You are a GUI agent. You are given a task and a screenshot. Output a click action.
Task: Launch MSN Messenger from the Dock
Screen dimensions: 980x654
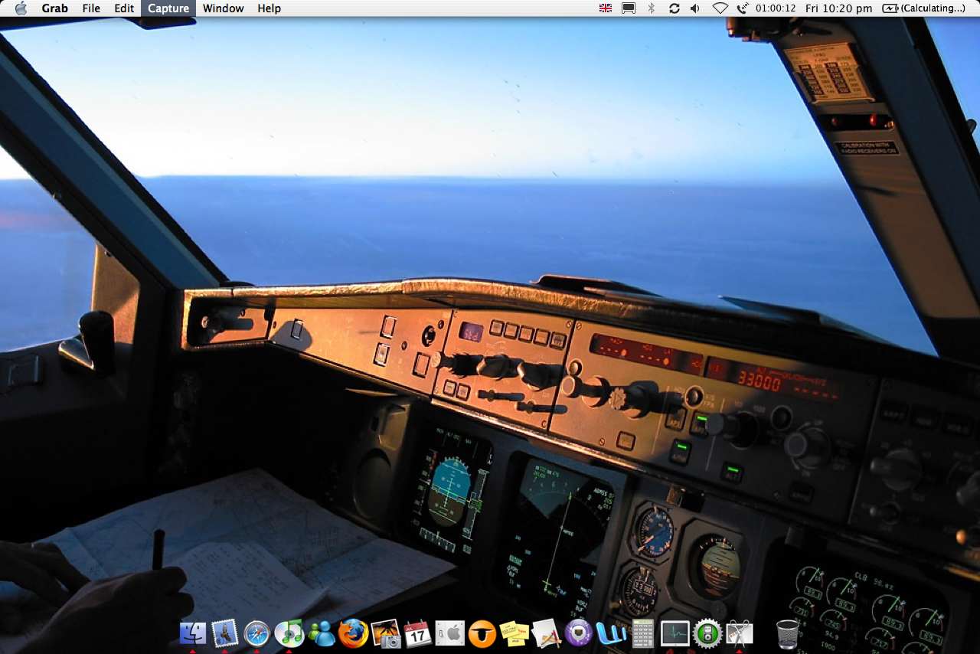[x=322, y=633]
